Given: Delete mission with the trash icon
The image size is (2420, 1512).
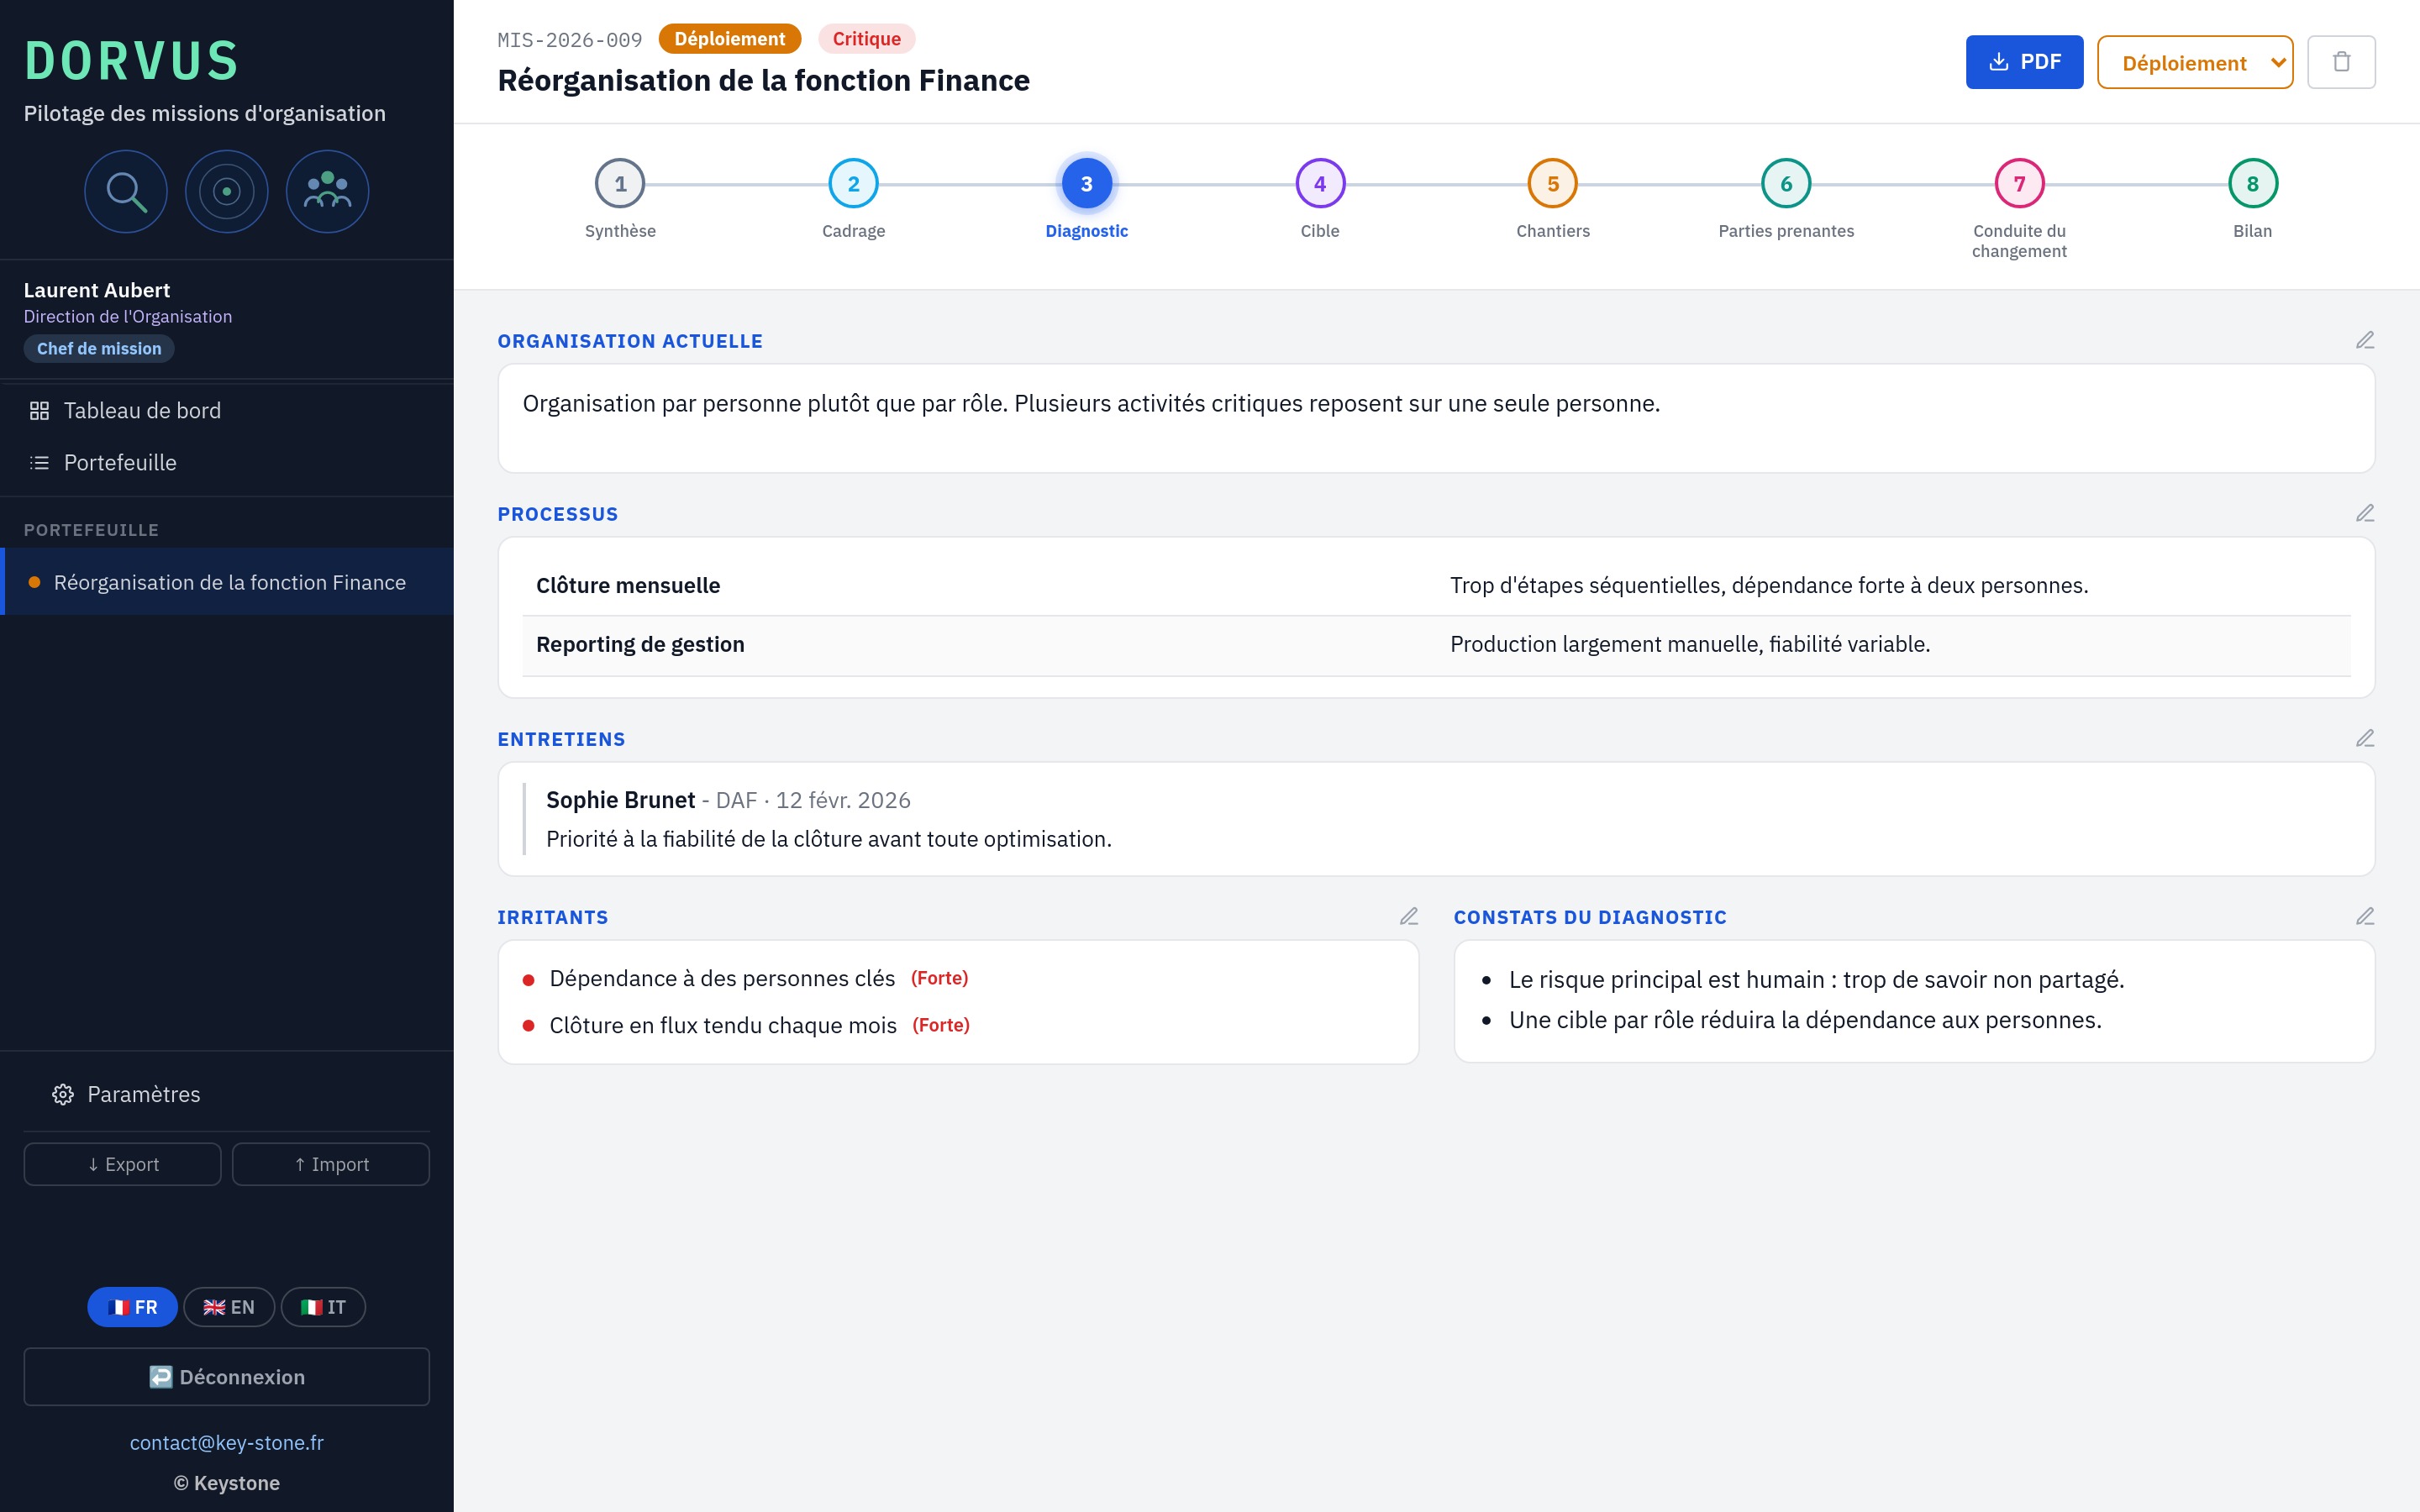Looking at the screenshot, I should (x=2341, y=62).
